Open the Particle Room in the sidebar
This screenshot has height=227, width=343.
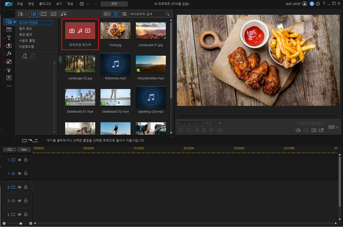tap(9, 70)
